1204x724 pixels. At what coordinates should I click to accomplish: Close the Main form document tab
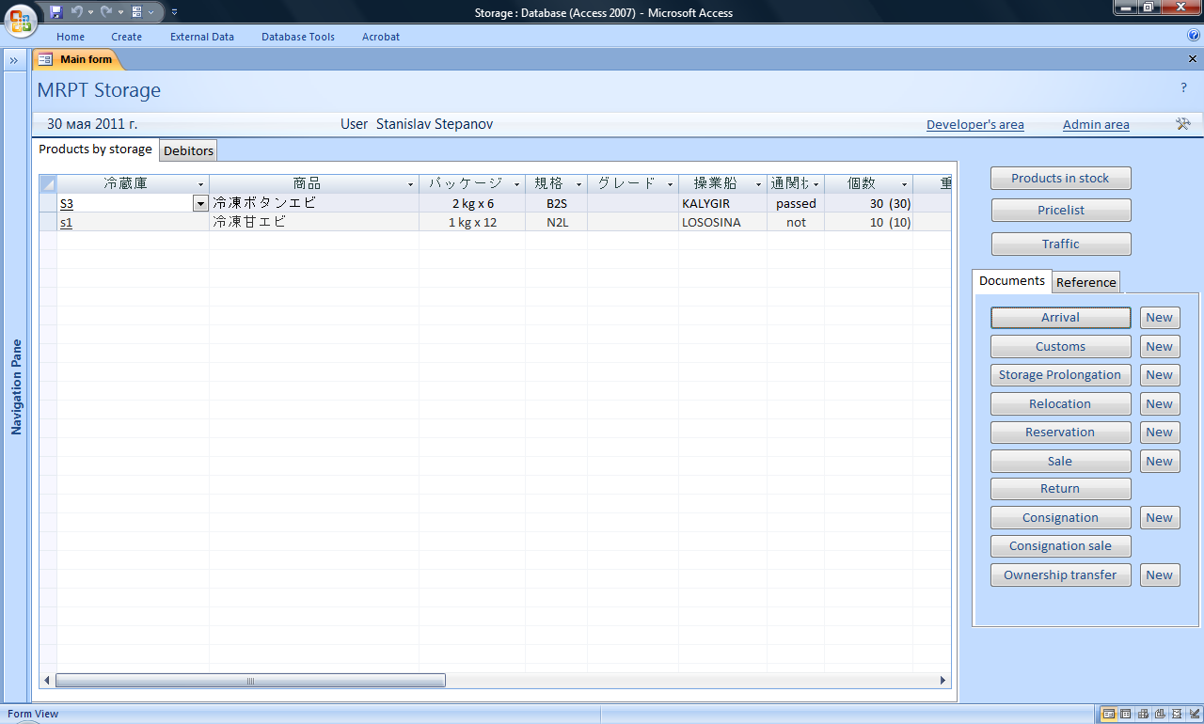click(1193, 59)
